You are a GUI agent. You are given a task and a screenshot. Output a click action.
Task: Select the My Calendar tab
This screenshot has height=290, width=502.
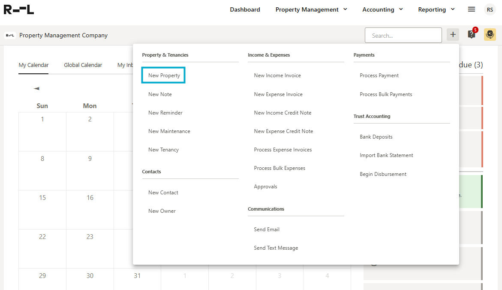click(x=33, y=65)
